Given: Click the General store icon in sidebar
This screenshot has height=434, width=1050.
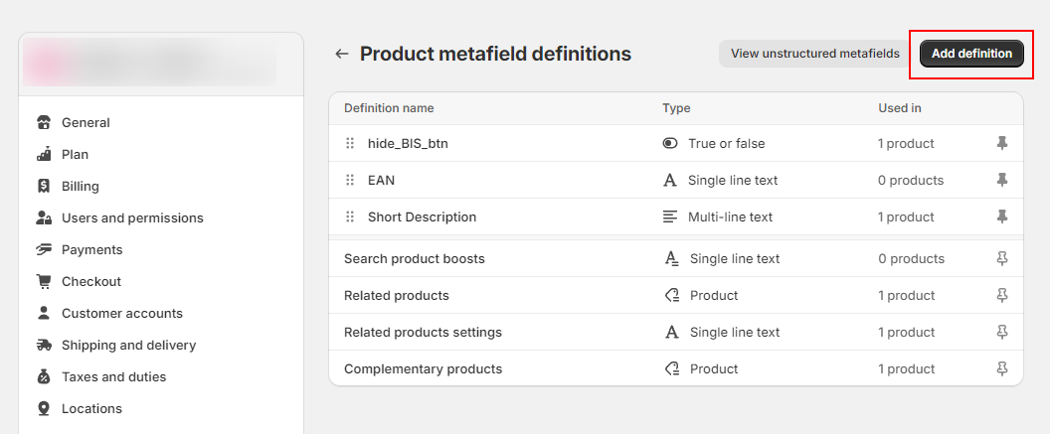Looking at the screenshot, I should [x=44, y=123].
